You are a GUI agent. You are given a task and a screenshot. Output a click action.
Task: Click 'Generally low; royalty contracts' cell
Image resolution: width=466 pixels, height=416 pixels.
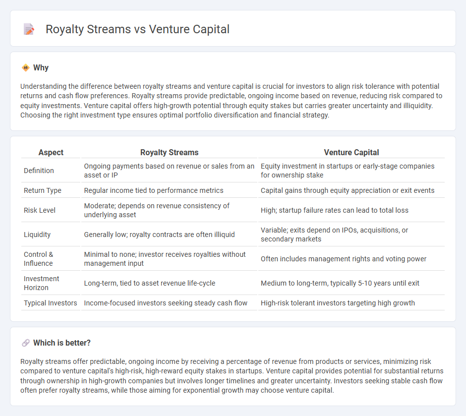click(169, 235)
